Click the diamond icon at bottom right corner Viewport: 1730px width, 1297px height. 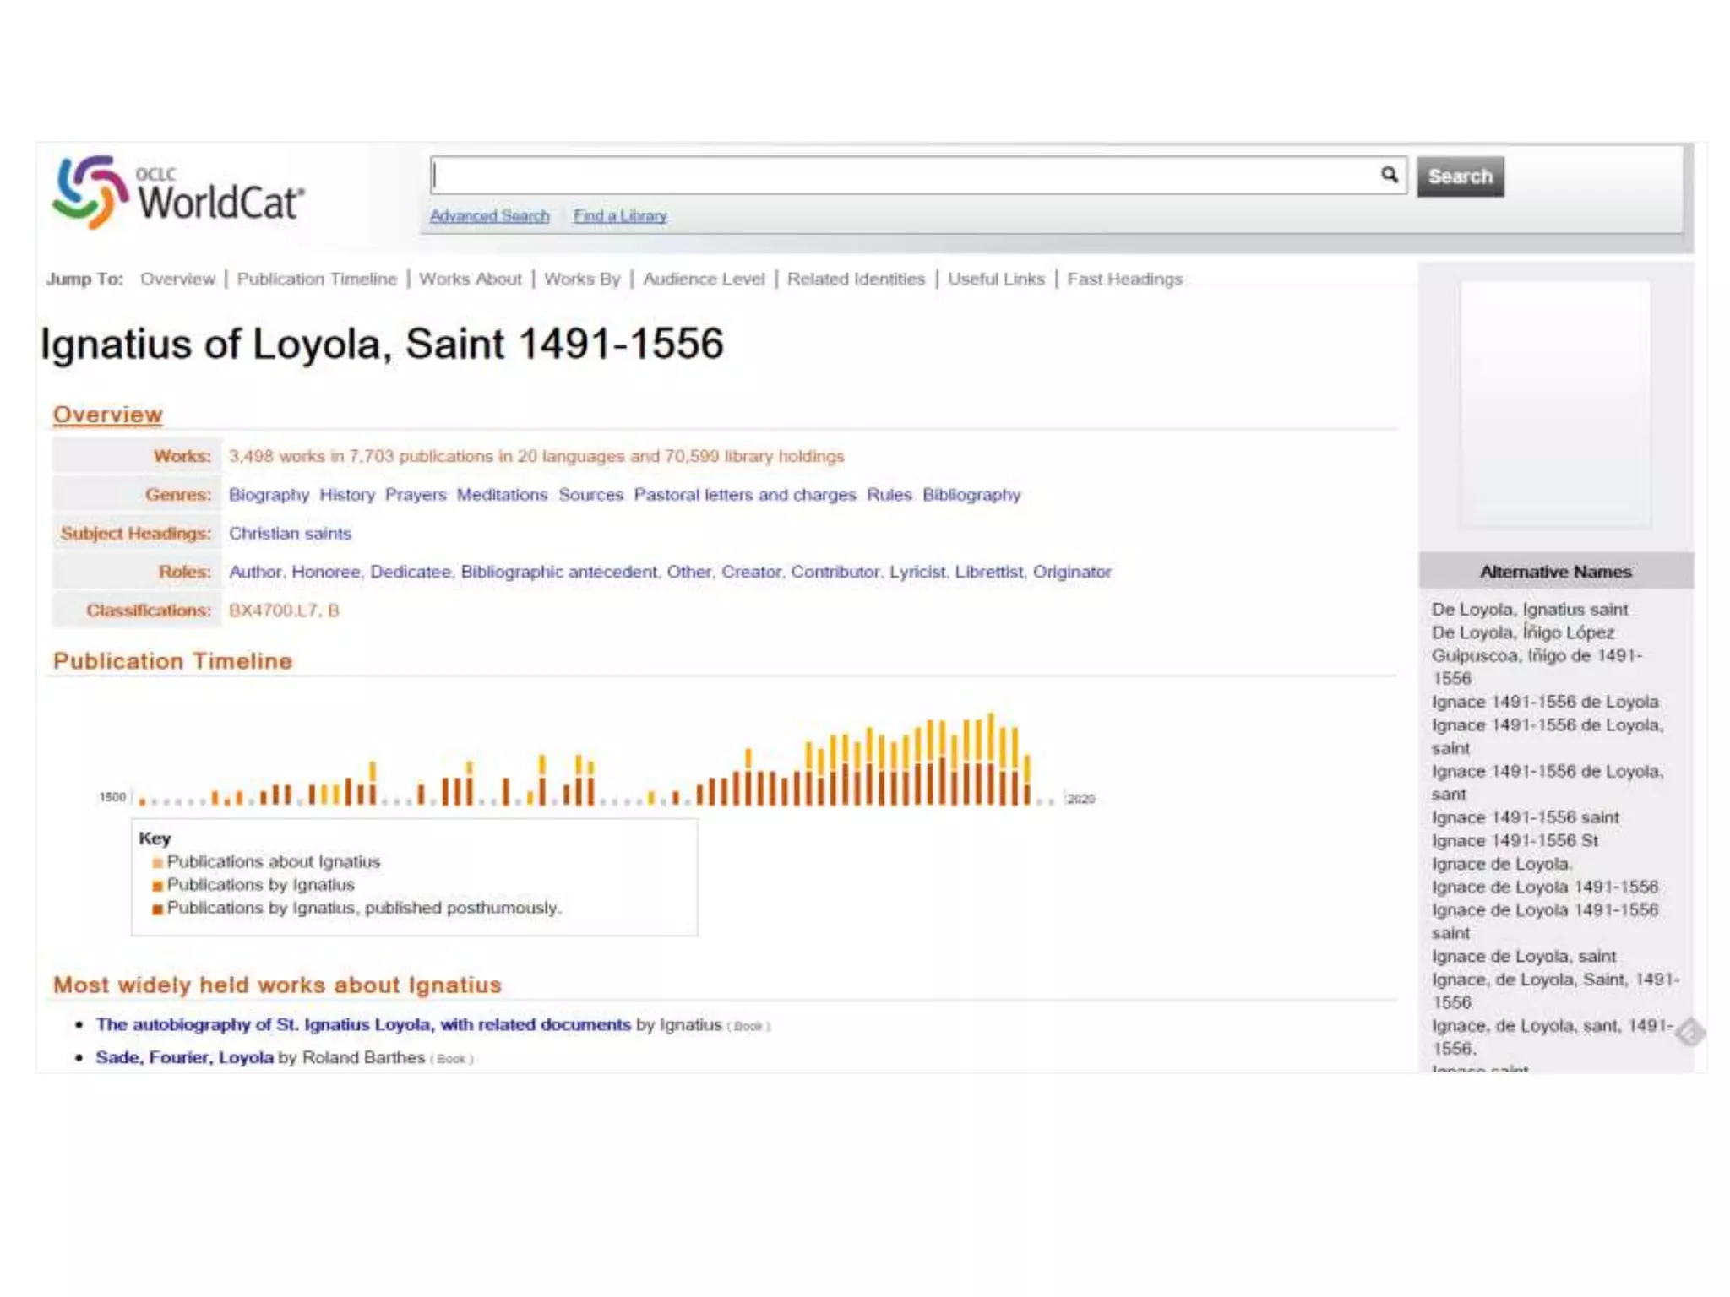click(x=1690, y=1032)
